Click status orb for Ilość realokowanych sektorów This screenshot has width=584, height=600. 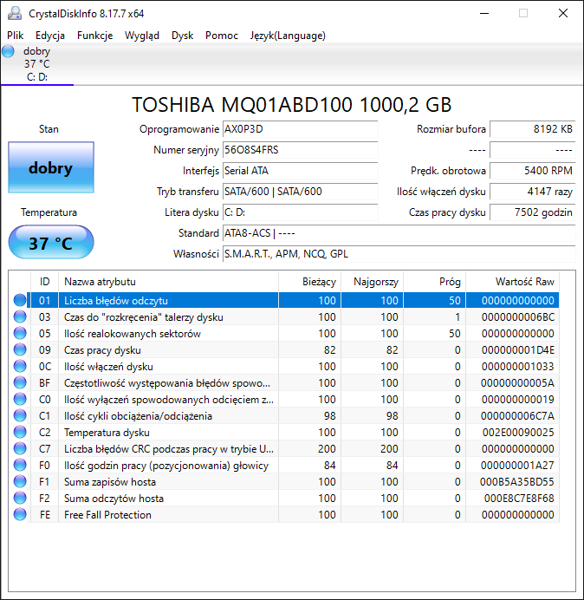[20, 333]
